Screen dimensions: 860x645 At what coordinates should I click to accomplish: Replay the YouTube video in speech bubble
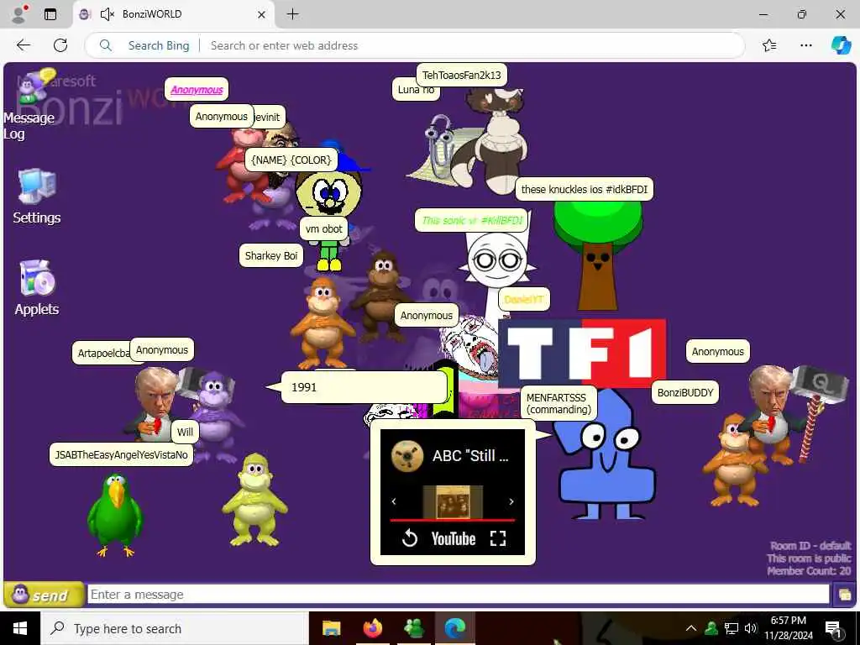[410, 538]
